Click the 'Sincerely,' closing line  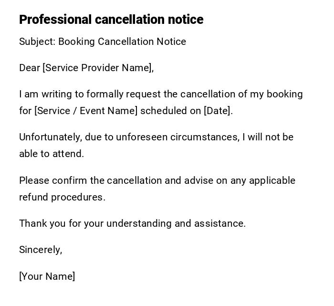point(41,250)
